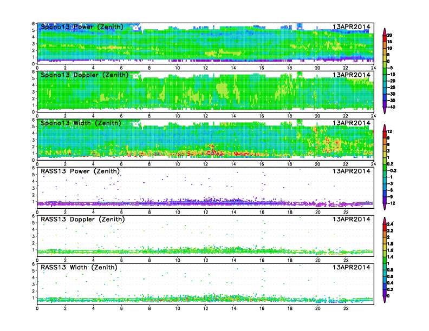
Task: Click y-axis tick 4 of RASS13 Doppler panel
Action: (34, 230)
